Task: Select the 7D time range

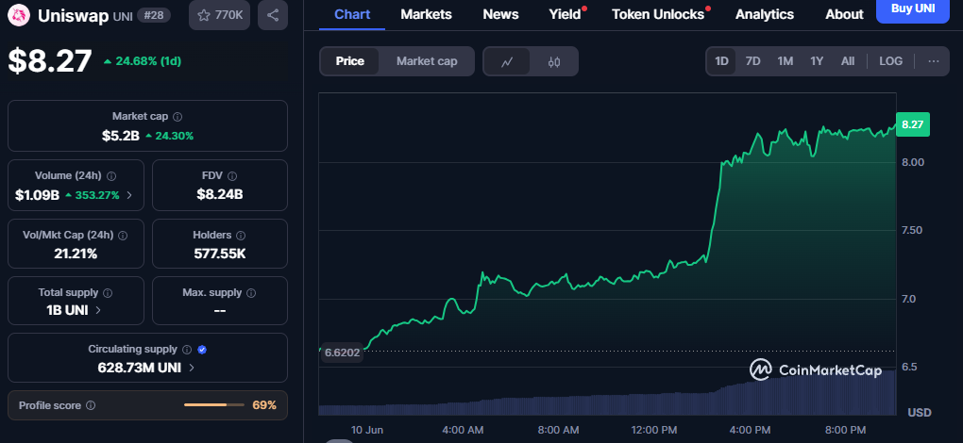Action: (753, 61)
